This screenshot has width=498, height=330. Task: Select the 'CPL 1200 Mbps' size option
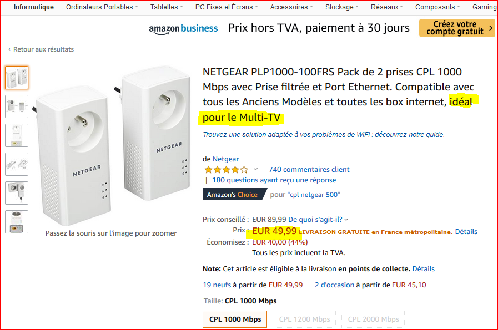(x=304, y=319)
